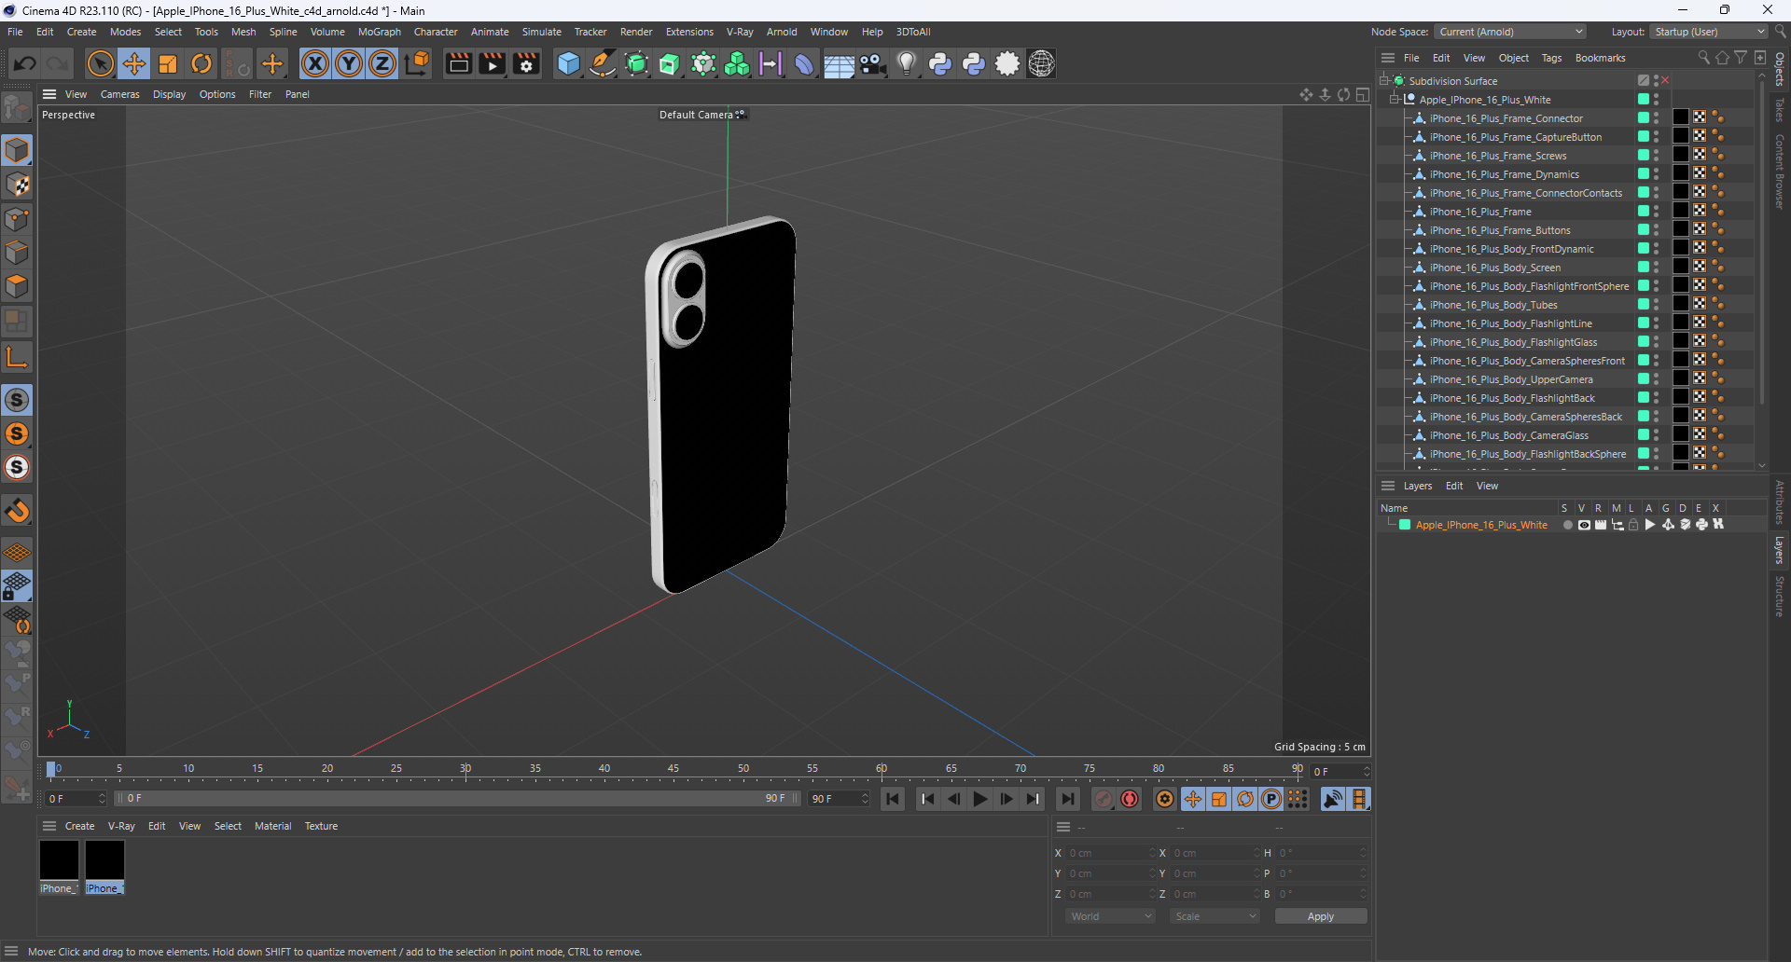Image resolution: width=1791 pixels, height=962 pixels.
Task: Open Node Space dropdown
Action: click(x=1510, y=32)
